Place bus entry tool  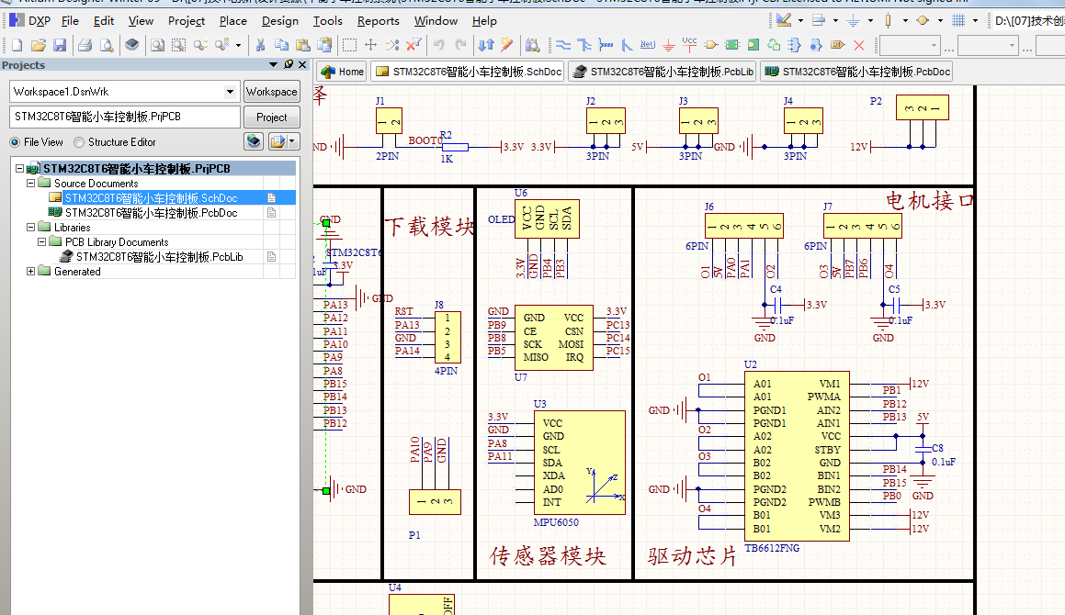click(627, 46)
